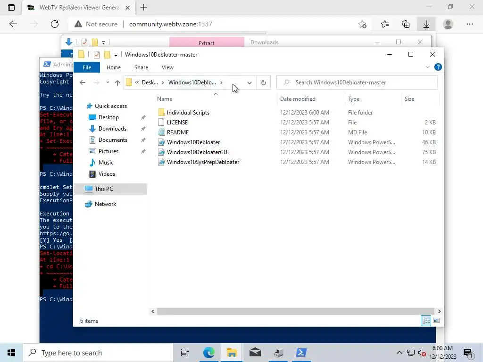
Task: Reload the browser page
Action: (55, 24)
